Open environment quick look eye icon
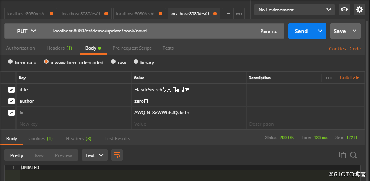 tap(344, 10)
